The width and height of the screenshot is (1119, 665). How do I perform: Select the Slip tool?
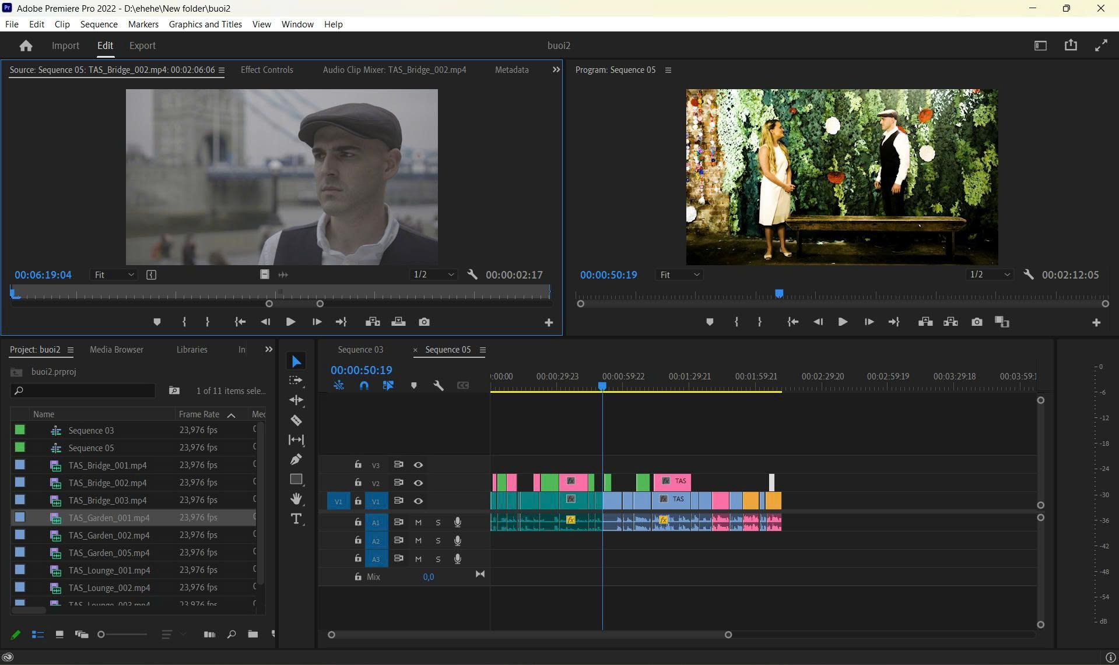coord(296,439)
